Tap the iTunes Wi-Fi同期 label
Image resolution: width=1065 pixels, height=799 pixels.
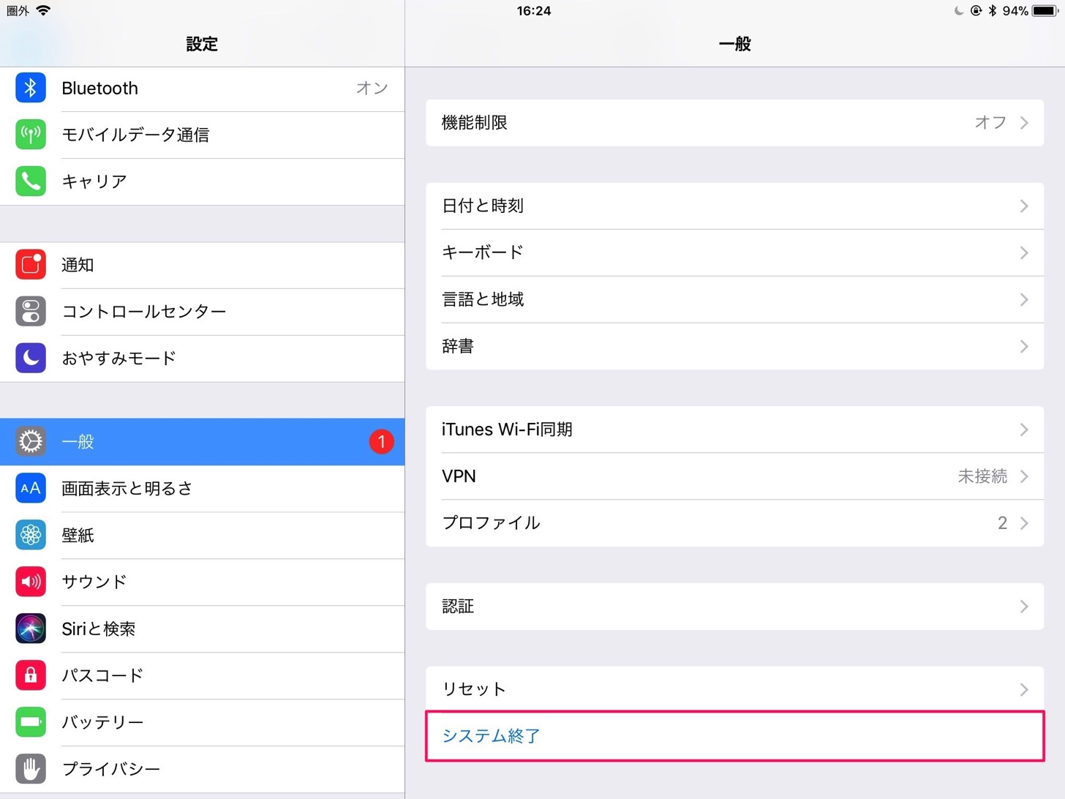click(507, 429)
